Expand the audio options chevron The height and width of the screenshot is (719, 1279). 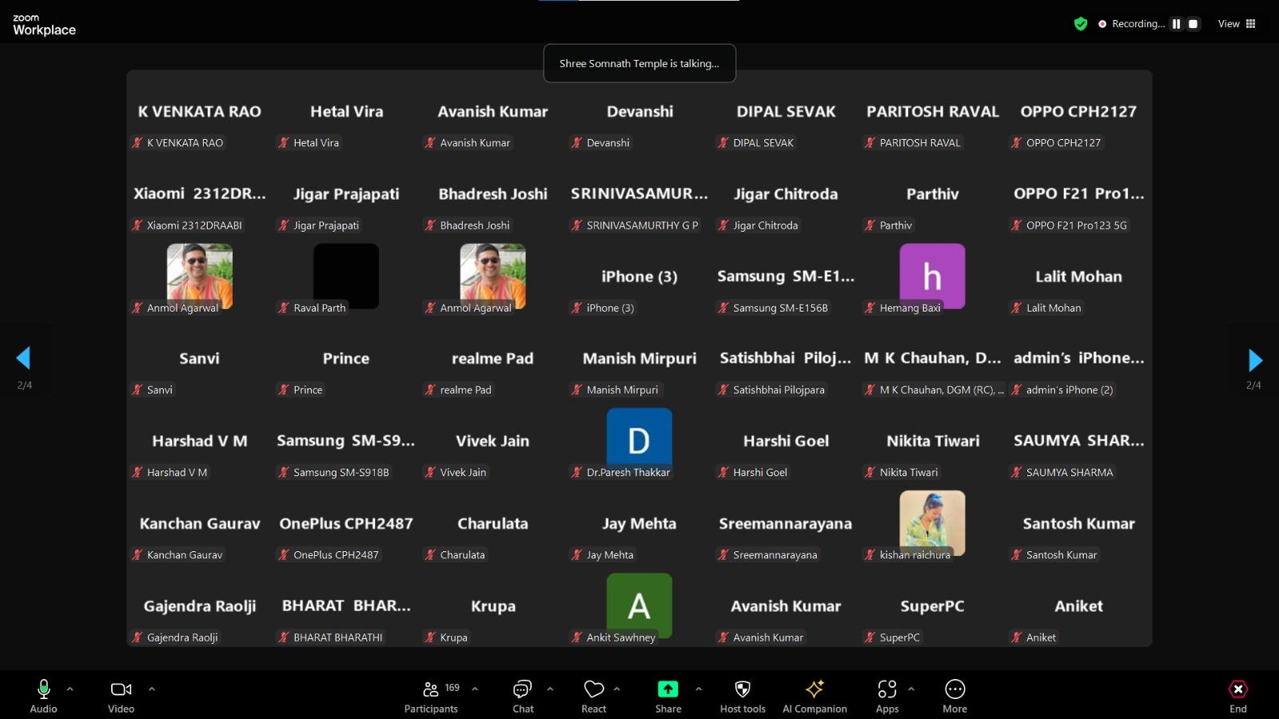coord(70,689)
